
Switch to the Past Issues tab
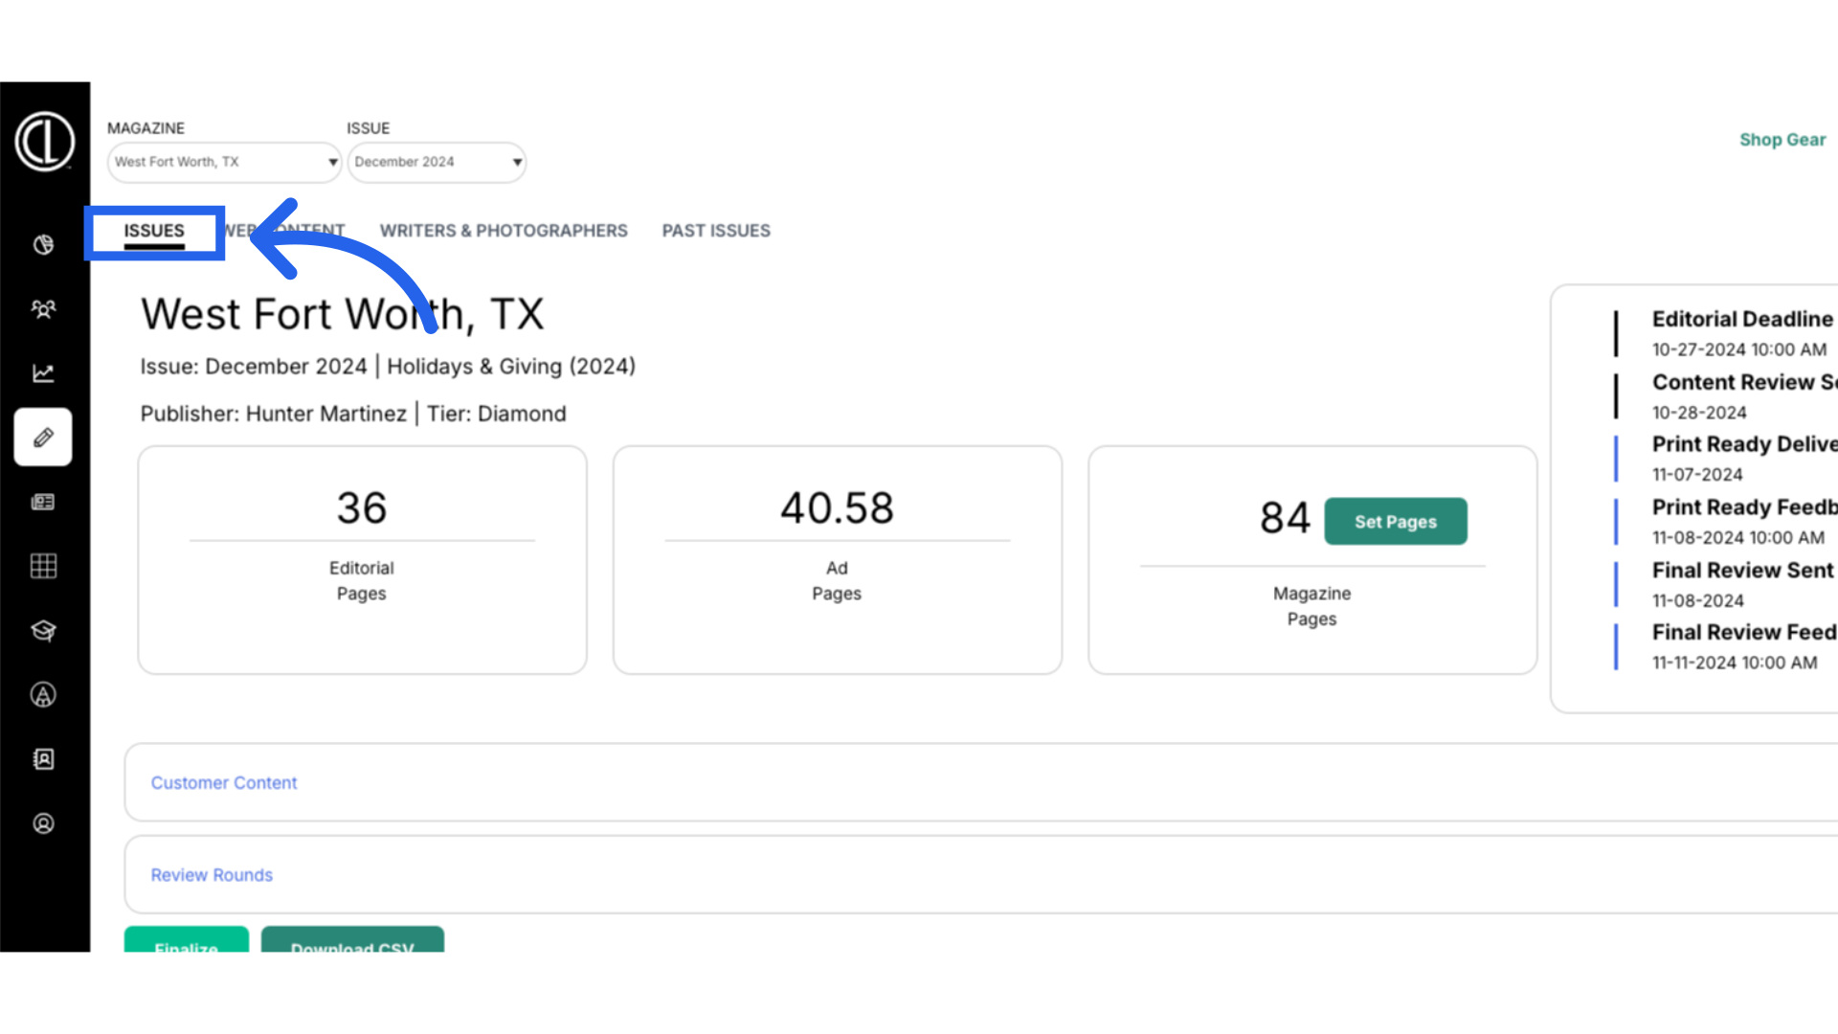[x=716, y=231]
